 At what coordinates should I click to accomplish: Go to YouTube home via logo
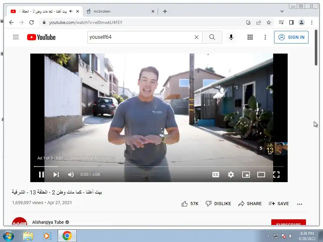tap(41, 37)
